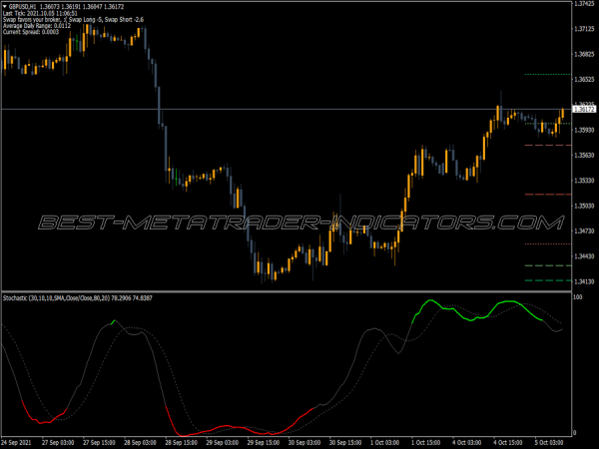Screen dimensions: 599x449
Task: Click the 1.37425 price axis label
Action: [x=584, y=3]
